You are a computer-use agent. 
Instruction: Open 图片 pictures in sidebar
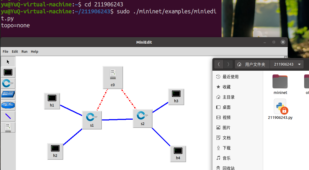click(x=237, y=127)
